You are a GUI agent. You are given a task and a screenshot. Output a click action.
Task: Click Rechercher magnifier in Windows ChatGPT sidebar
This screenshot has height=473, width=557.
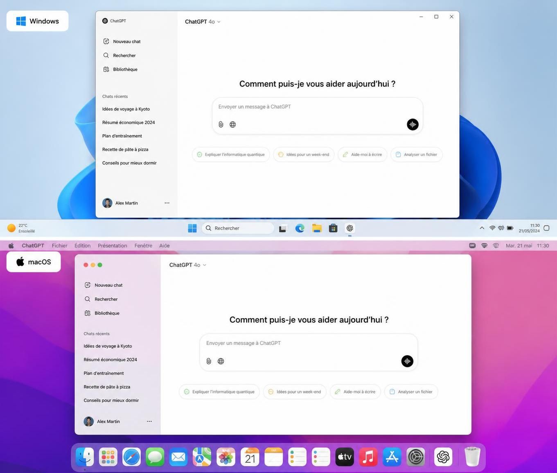[106, 55]
